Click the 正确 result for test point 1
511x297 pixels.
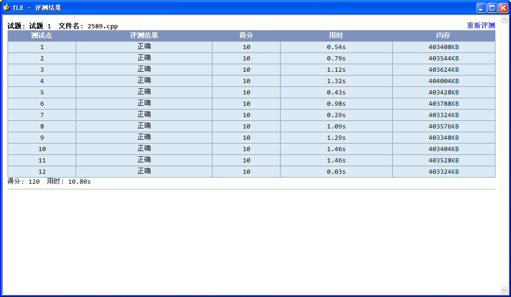(144, 47)
